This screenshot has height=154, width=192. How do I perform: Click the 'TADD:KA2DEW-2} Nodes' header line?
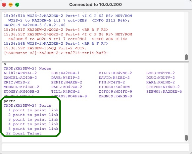pos(27,68)
